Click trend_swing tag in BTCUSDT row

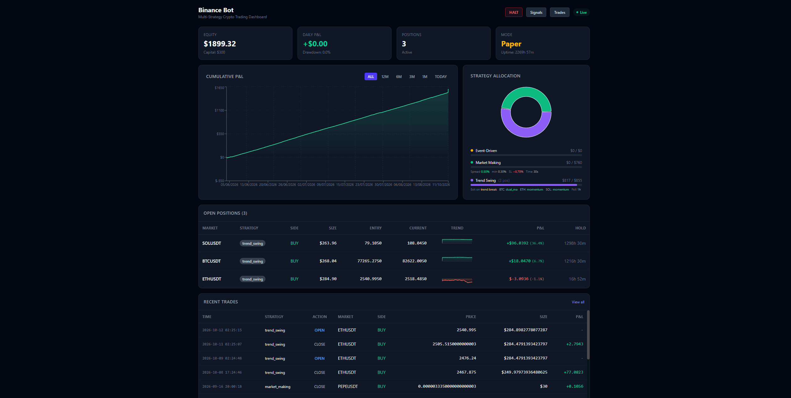(x=253, y=261)
